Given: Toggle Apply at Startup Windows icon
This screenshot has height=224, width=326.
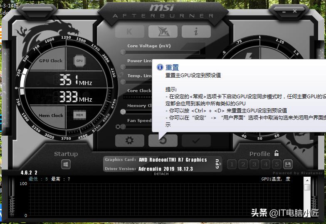Looking at the screenshot, I should 66,165.
